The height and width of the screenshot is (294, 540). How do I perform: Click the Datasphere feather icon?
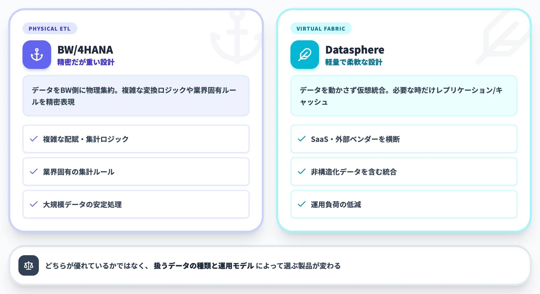(x=305, y=55)
